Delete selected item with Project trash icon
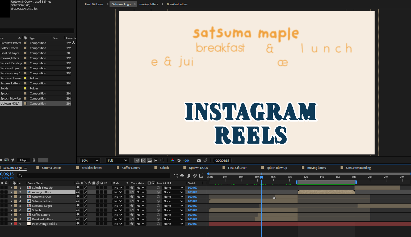The width and height of the screenshot is (411, 237). 34,160
